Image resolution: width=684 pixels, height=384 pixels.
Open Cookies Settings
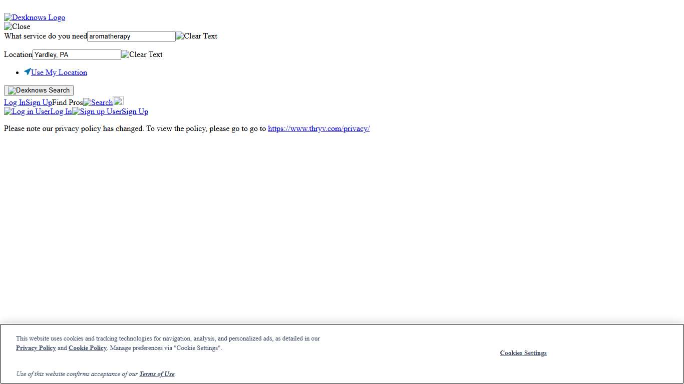click(523, 353)
